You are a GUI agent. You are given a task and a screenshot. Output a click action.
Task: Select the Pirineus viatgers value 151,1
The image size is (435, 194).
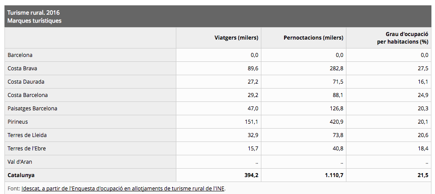(x=252, y=121)
